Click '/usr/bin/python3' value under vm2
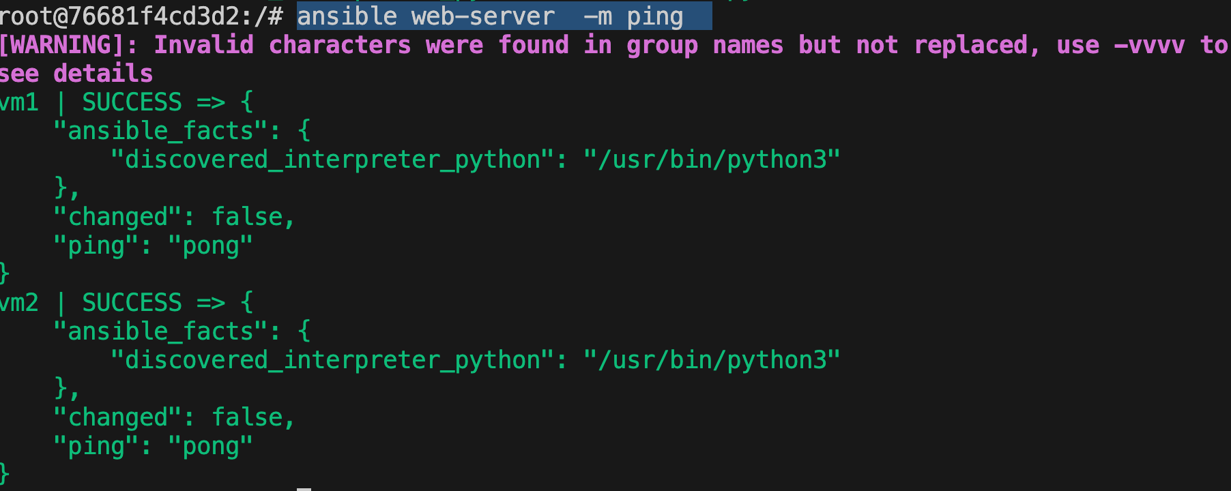This screenshot has height=491, width=1231. [x=712, y=360]
